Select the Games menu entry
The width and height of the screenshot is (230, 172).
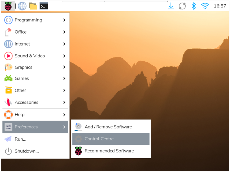pos(35,78)
